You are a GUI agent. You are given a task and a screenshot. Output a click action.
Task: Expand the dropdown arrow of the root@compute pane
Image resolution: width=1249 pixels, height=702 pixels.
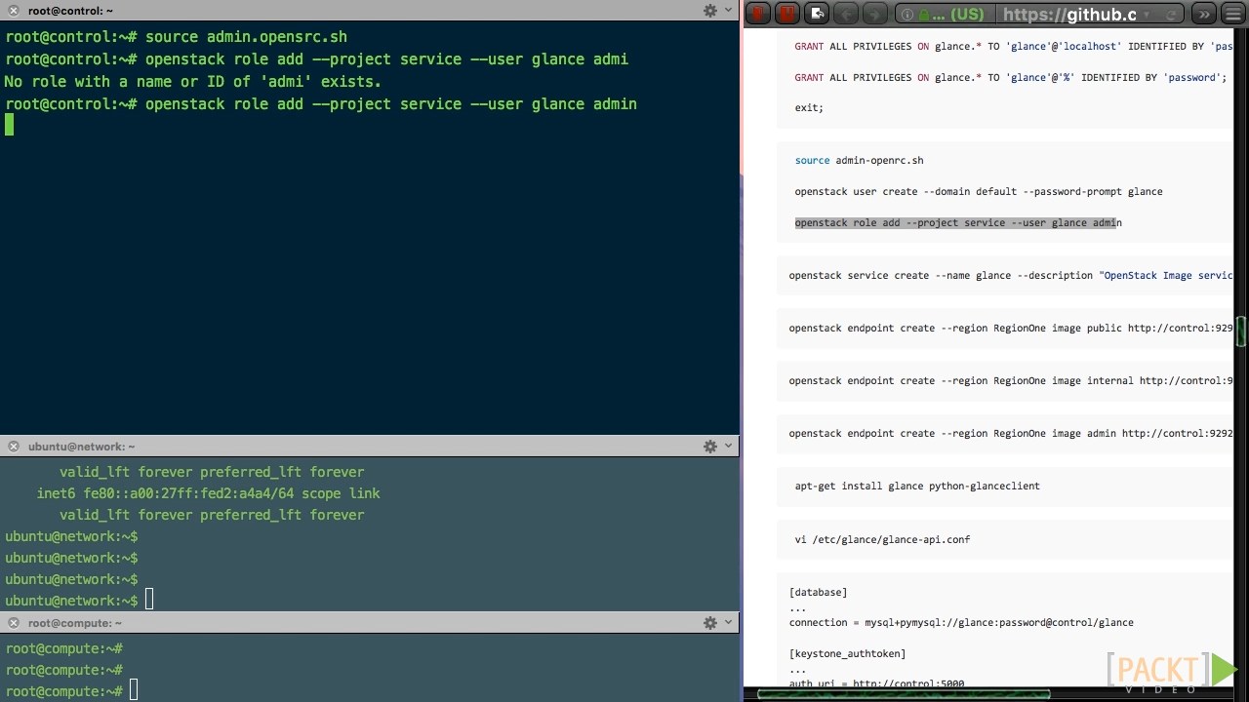click(x=728, y=623)
